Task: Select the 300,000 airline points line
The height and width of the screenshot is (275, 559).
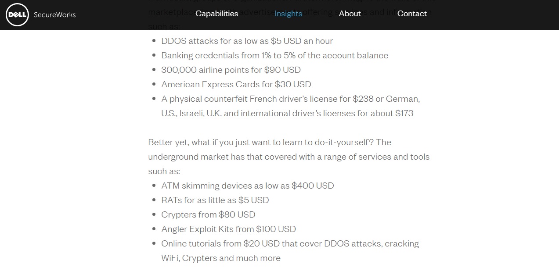Action: pos(231,70)
